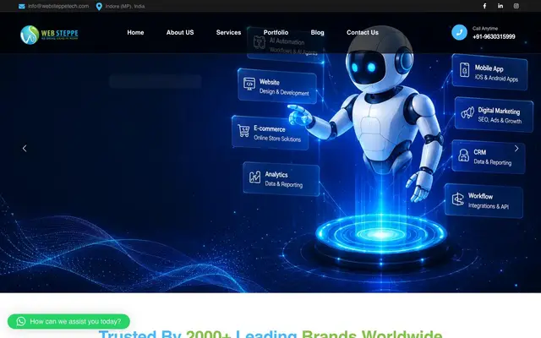Click the location pin icon

pyautogui.click(x=99, y=7)
